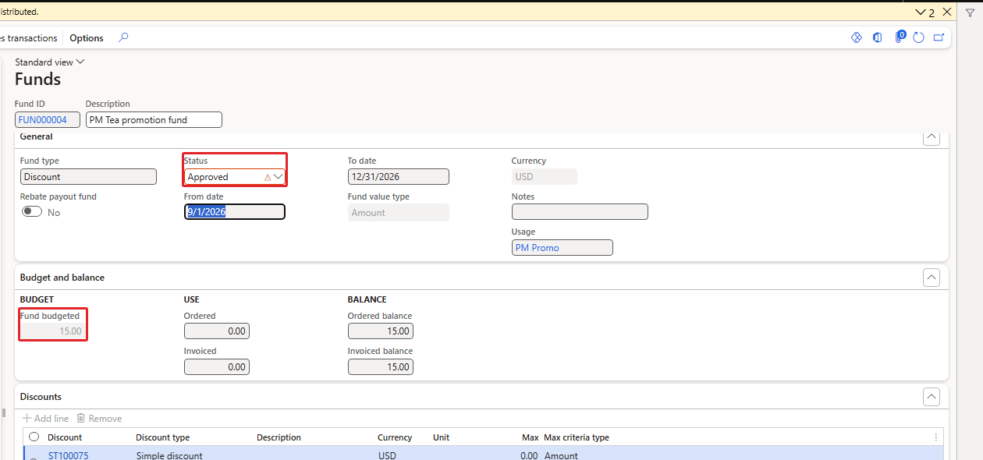
Task: Open the Standard view selector
Action: pos(50,62)
